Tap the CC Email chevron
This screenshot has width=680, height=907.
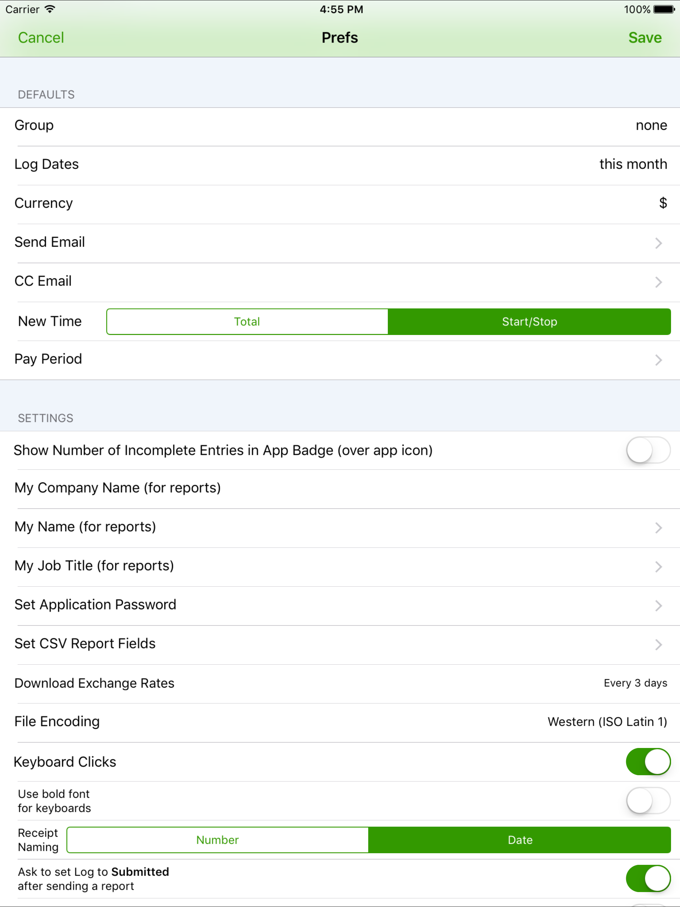pyautogui.click(x=658, y=282)
